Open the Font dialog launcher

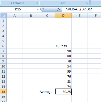(x=87, y=3)
